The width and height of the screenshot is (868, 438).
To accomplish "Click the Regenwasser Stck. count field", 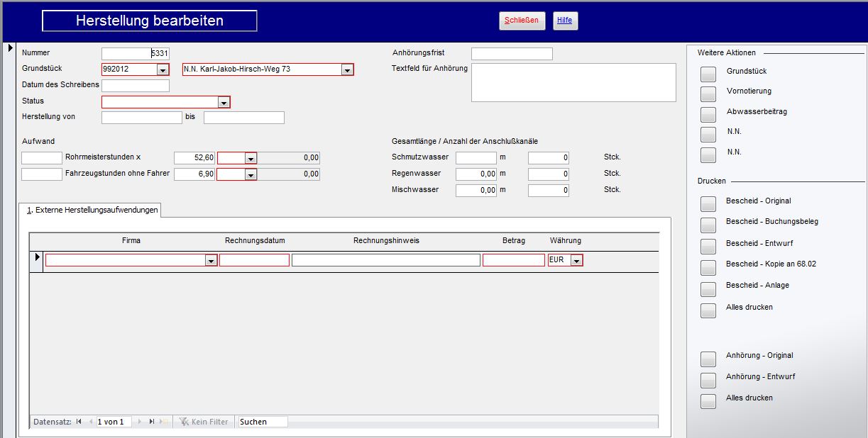I will [549, 174].
